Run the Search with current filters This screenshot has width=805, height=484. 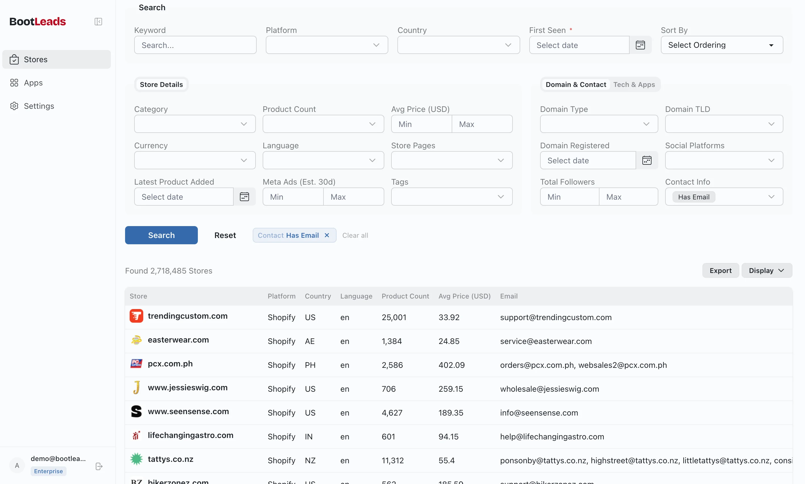pyautogui.click(x=161, y=235)
